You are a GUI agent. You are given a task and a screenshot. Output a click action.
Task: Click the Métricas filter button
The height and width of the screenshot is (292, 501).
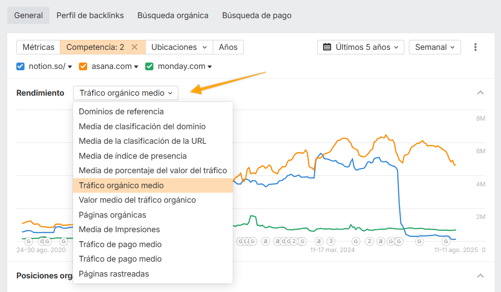pyautogui.click(x=38, y=47)
